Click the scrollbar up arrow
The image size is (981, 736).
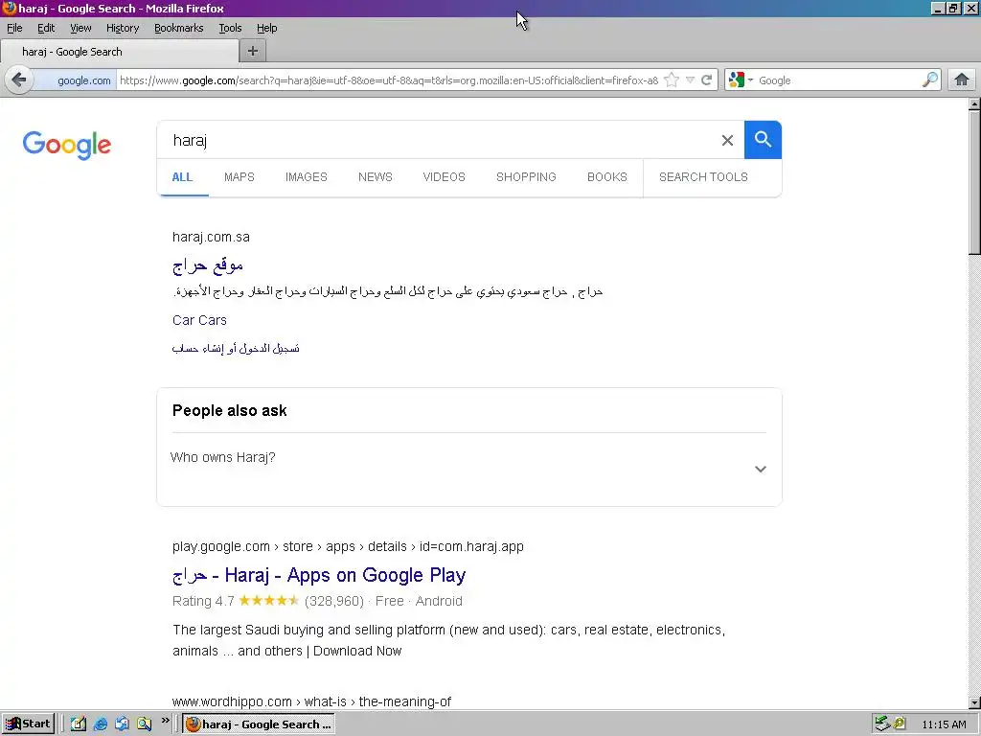pos(974,104)
